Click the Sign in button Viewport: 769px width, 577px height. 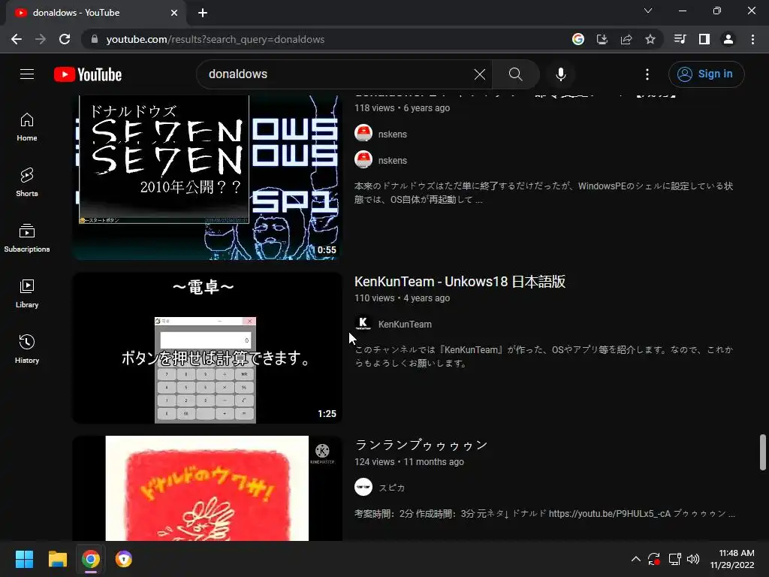point(706,74)
